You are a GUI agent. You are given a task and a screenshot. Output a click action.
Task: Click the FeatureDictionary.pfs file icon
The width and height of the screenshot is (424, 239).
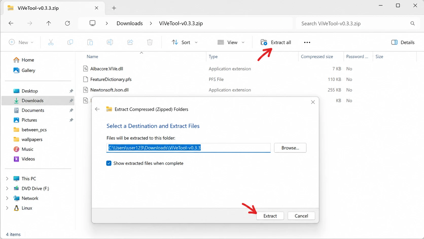coord(86,79)
